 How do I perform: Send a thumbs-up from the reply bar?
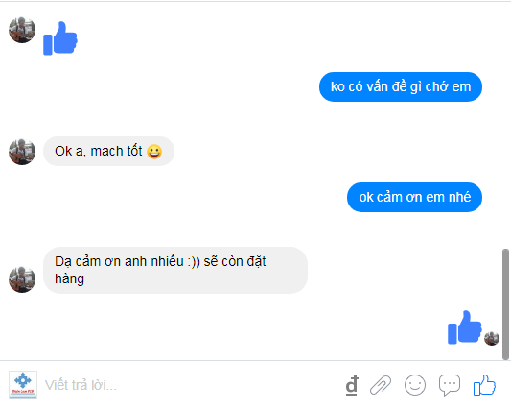484,385
